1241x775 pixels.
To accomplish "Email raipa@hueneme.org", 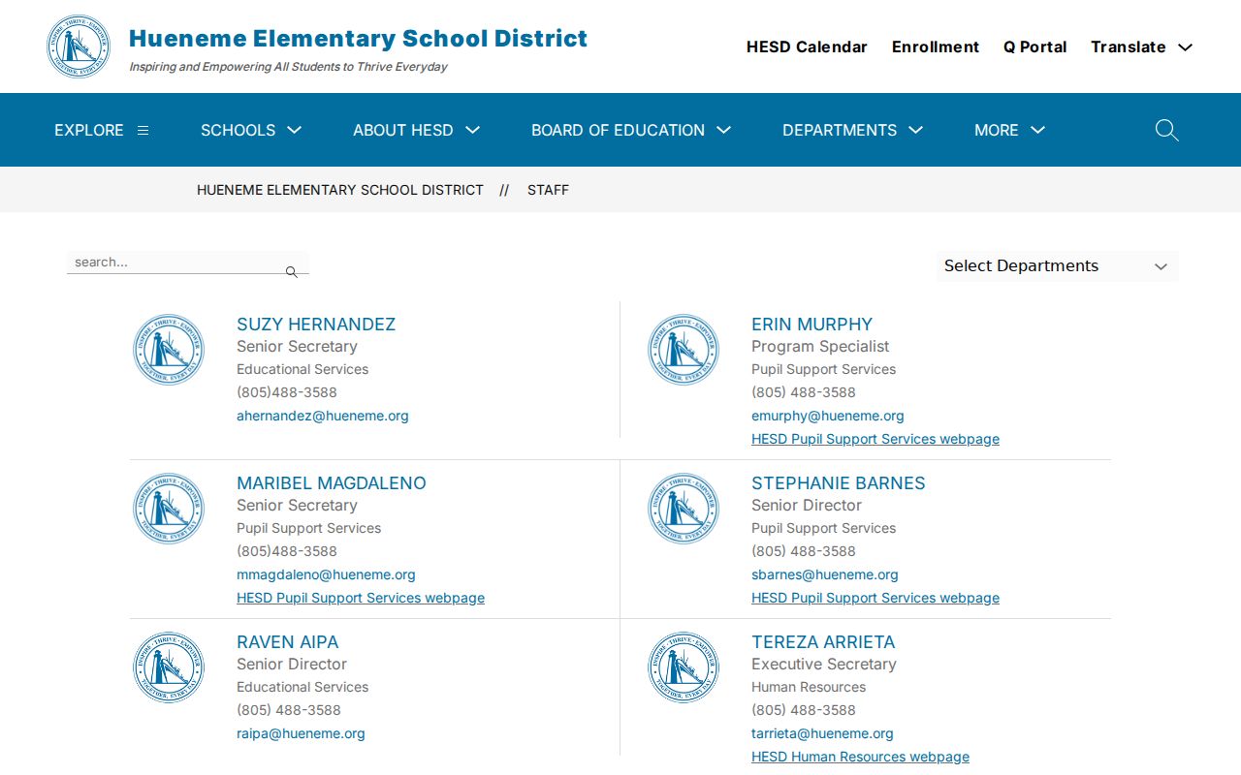I will coord(301,733).
